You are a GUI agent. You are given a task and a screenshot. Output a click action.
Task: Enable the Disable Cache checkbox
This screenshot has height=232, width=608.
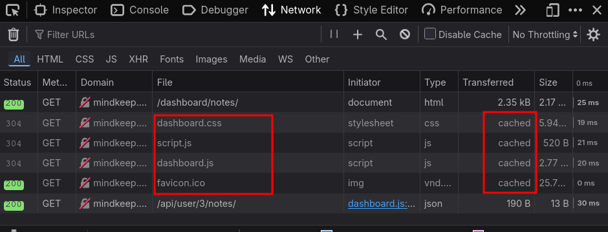click(429, 34)
